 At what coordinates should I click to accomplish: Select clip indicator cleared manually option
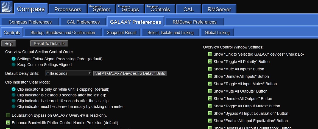[13, 107]
